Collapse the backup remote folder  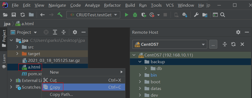140,62
